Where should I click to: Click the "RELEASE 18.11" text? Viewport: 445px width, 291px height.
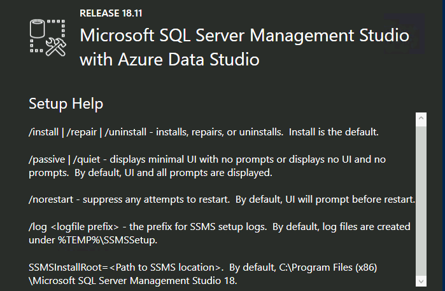(111, 13)
